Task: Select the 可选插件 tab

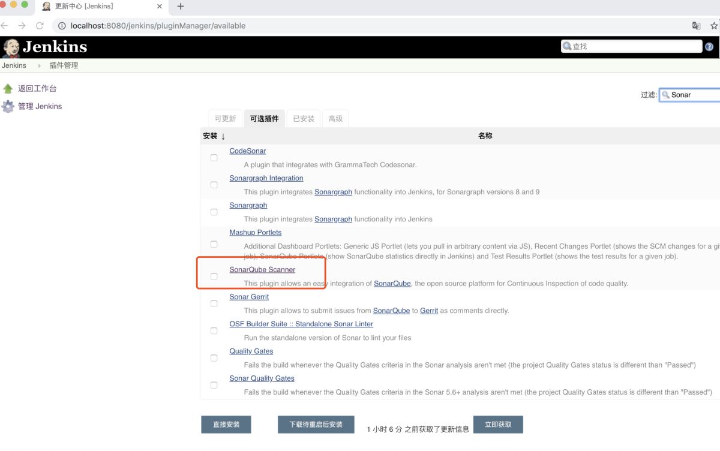Action: (x=265, y=119)
